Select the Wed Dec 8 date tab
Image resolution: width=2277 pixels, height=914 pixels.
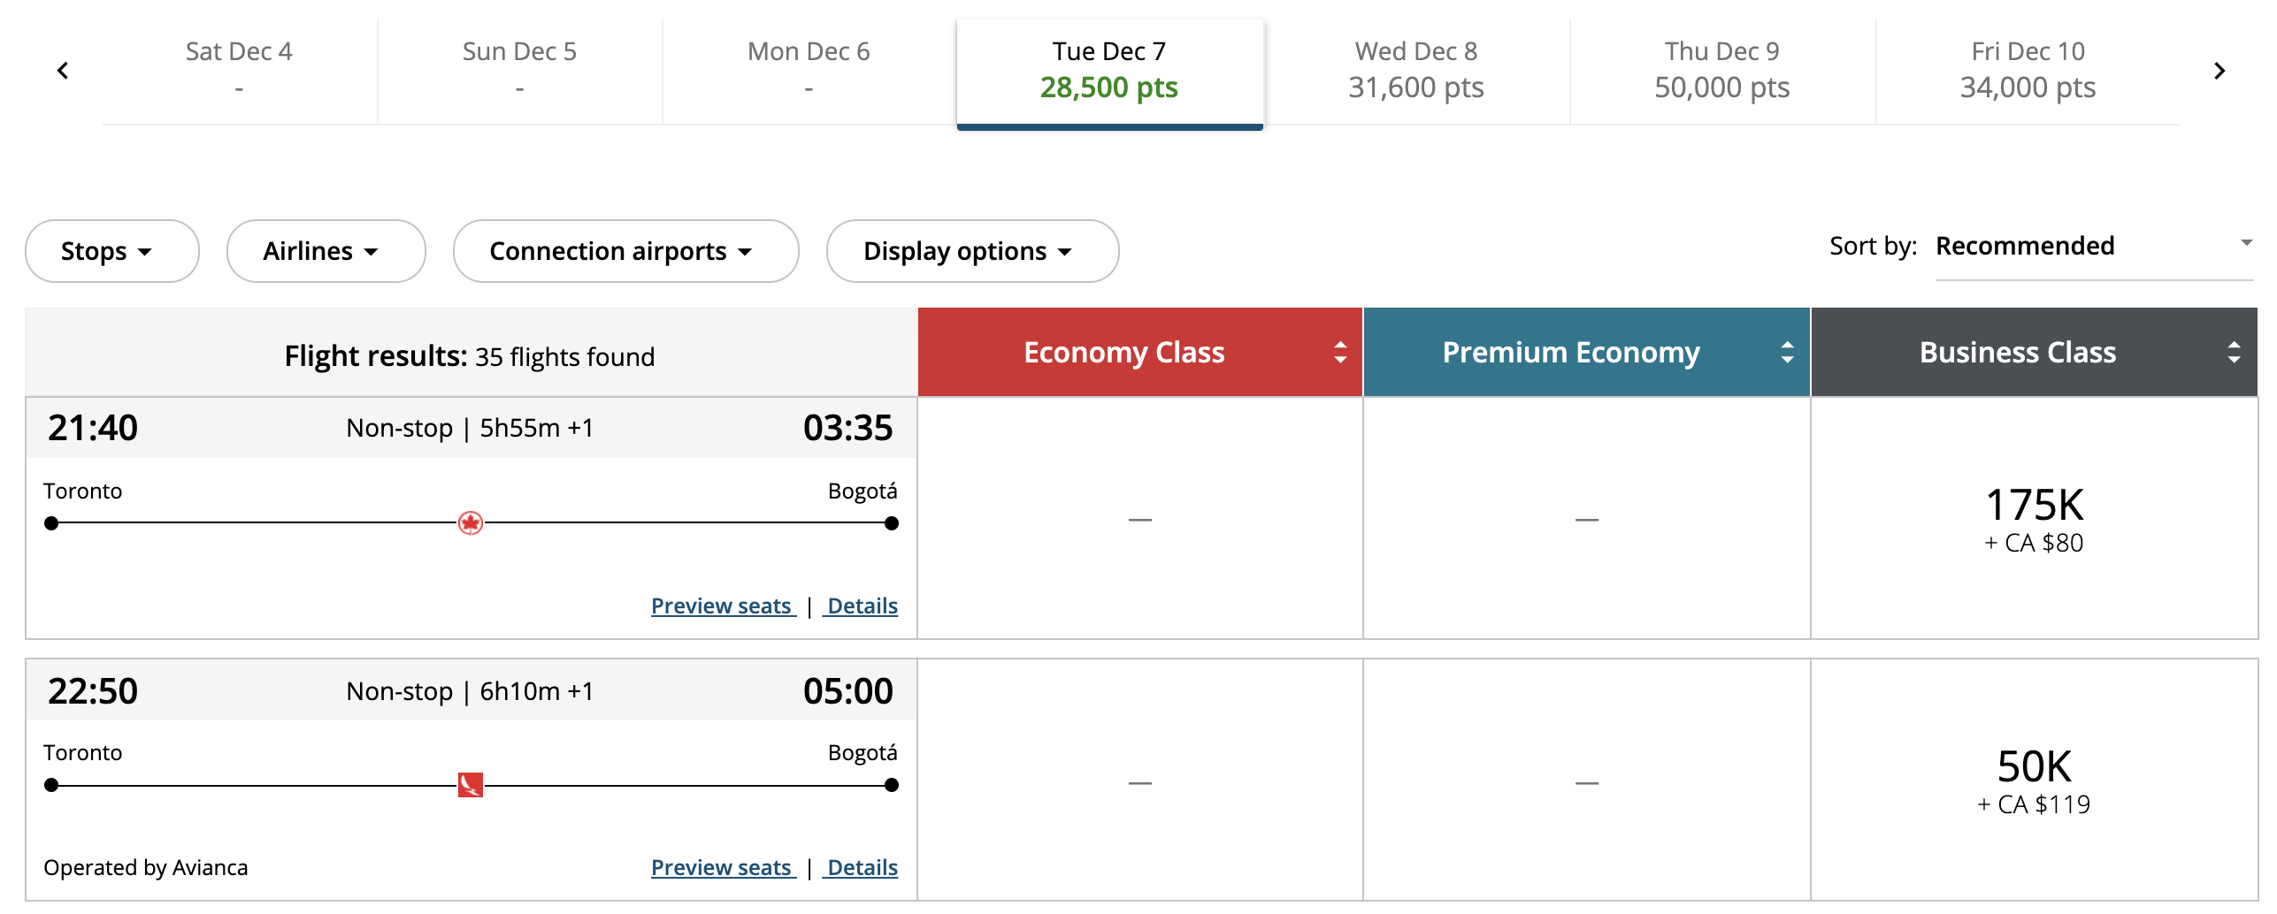click(1415, 71)
